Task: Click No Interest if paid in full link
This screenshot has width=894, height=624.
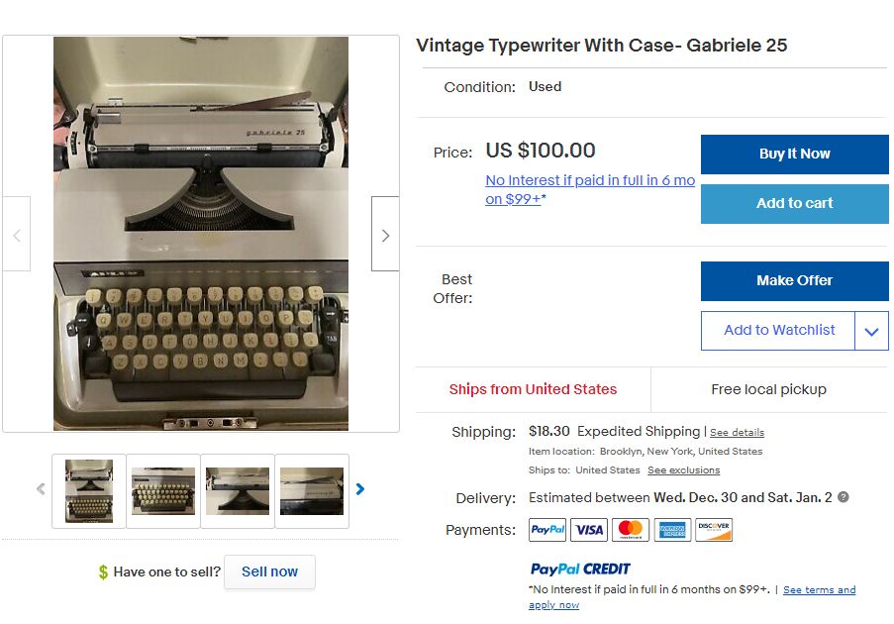Action: [x=590, y=180]
